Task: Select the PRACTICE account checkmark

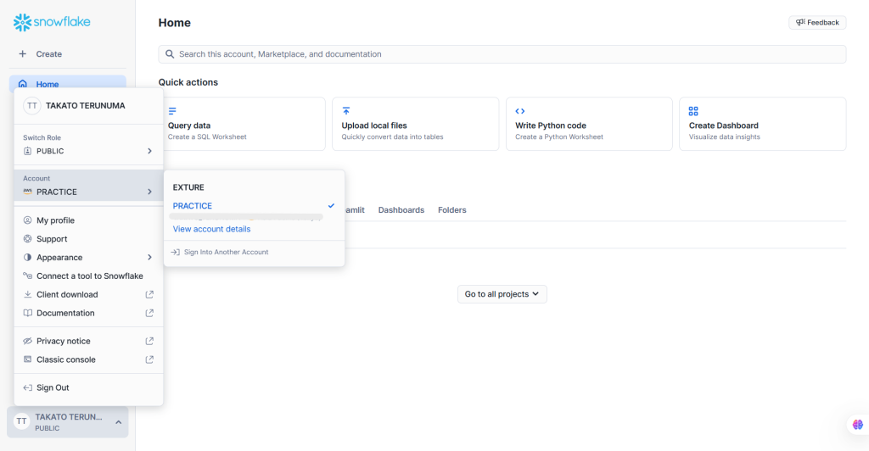Action: (x=331, y=206)
